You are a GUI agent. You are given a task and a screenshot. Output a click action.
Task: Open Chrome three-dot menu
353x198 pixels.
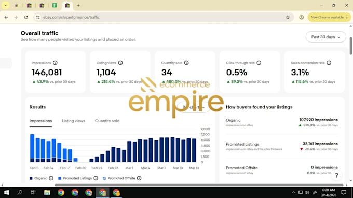(347, 17)
